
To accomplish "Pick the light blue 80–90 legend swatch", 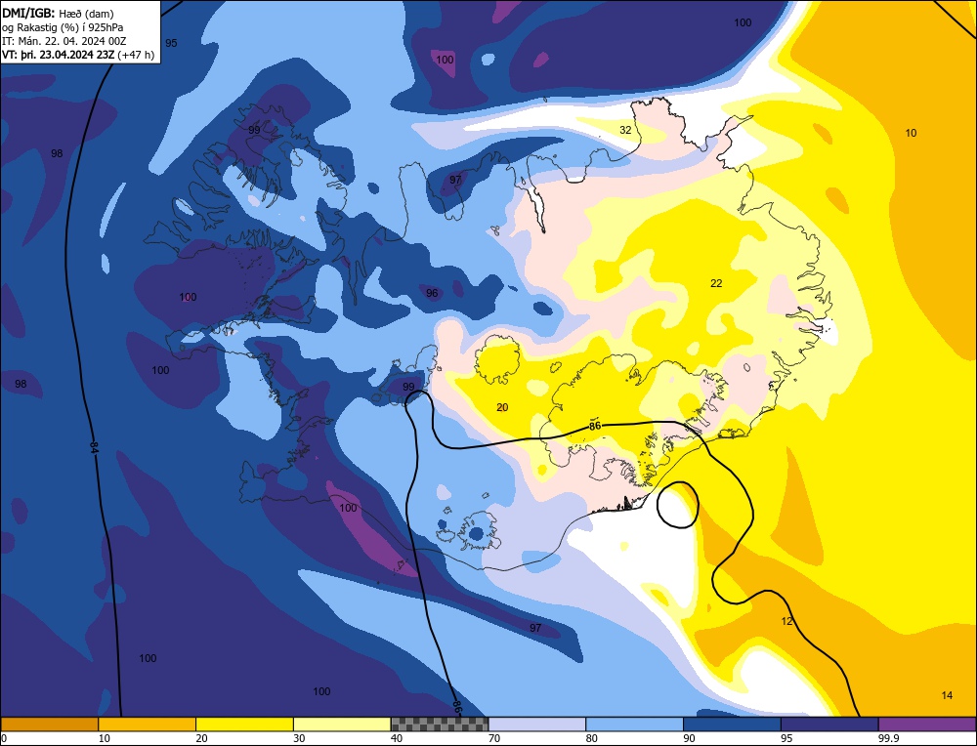I will pos(634,724).
